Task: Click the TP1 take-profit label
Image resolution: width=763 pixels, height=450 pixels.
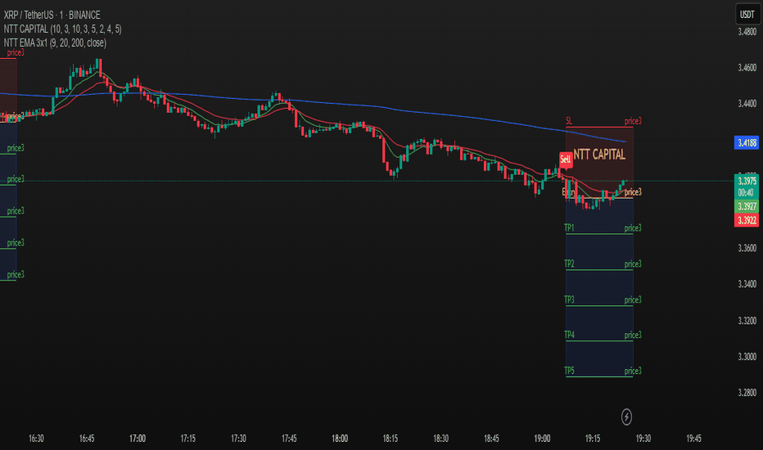Action: click(x=569, y=227)
